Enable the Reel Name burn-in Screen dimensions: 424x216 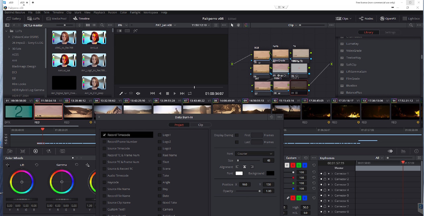click(160, 155)
